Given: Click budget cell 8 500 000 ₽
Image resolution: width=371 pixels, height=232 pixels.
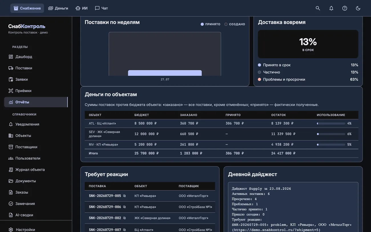Looking at the screenshot, I should 146,123.
